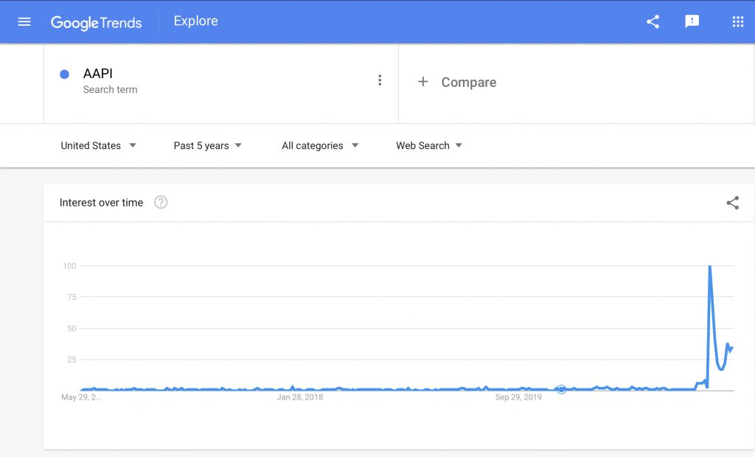Expand the All categories dropdown
This screenshot has width=755, height=457.
tap(320, 145)
